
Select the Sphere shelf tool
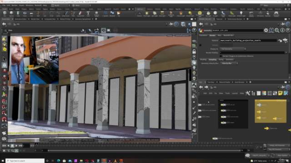[x=11, y=14]
